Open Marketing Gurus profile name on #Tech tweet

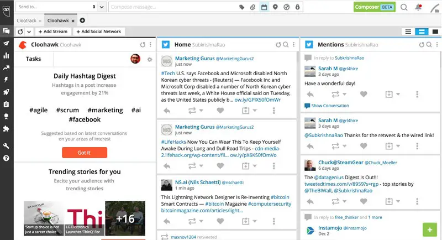[x=195, y=59]
